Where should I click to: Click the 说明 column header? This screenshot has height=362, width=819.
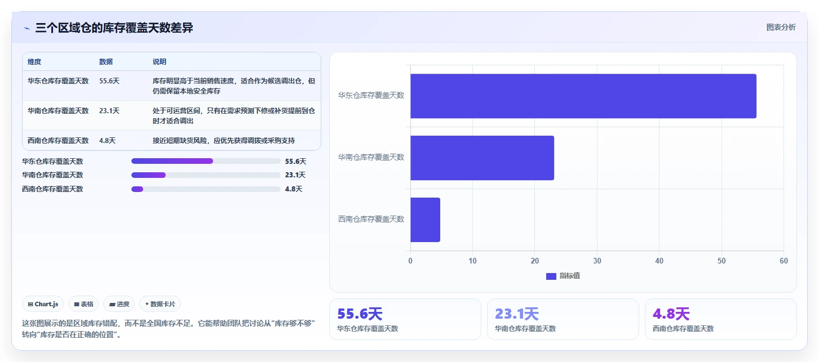click(x=160, y=62)
